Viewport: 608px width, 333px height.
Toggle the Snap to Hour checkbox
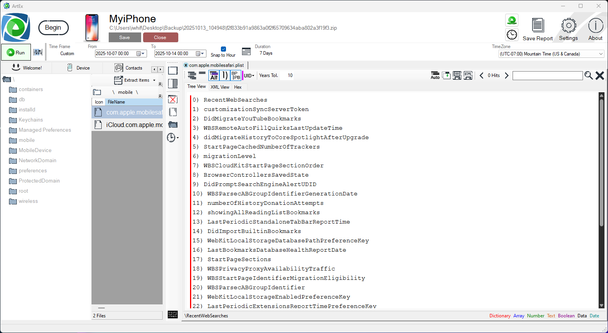223,49
